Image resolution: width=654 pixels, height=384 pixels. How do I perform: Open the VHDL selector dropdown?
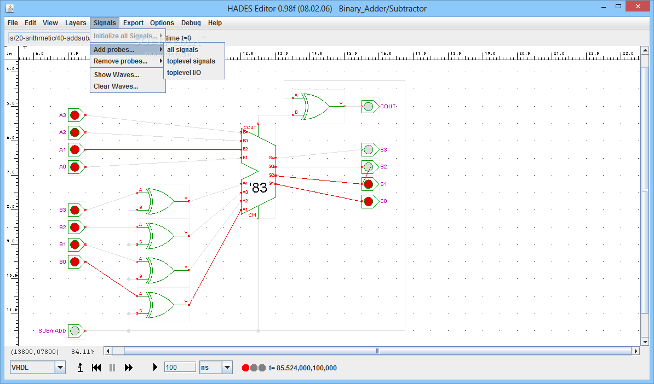point(60,368)
